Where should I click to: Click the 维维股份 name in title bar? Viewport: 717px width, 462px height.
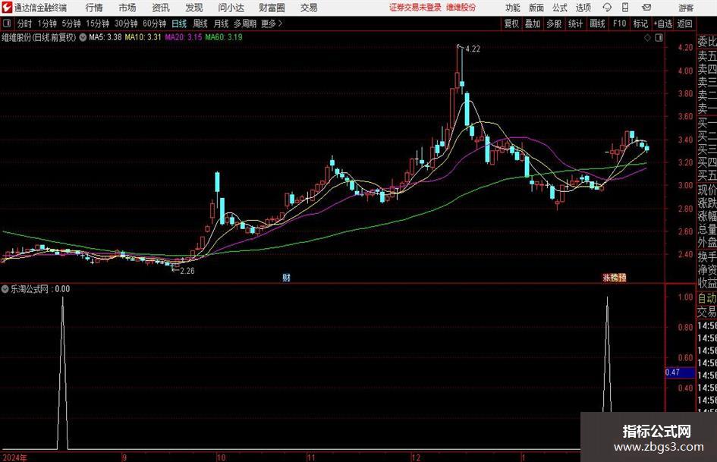click(x=461, y=8)
